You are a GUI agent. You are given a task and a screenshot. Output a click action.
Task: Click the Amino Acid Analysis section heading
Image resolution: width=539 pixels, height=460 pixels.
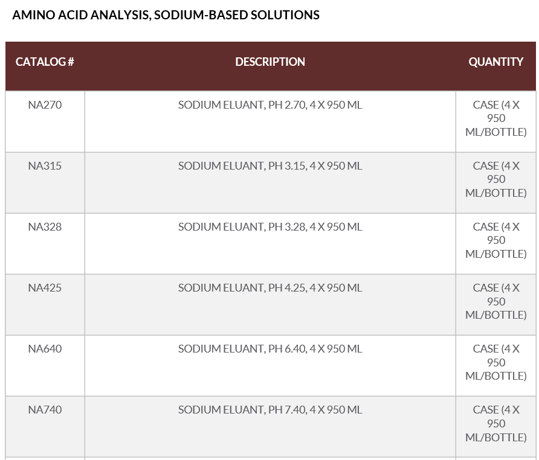(x=166, y=15)
